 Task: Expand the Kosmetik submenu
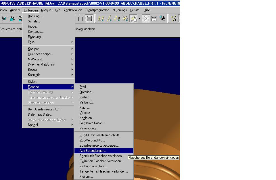click(49, 75)
